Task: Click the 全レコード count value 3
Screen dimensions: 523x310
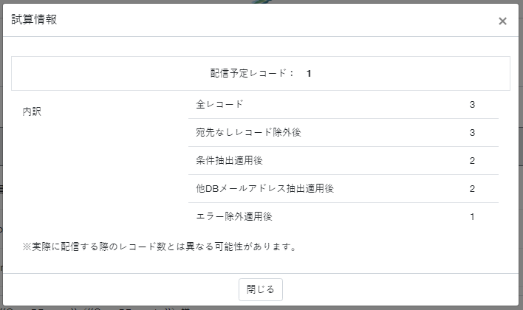Action: [472, 104]
